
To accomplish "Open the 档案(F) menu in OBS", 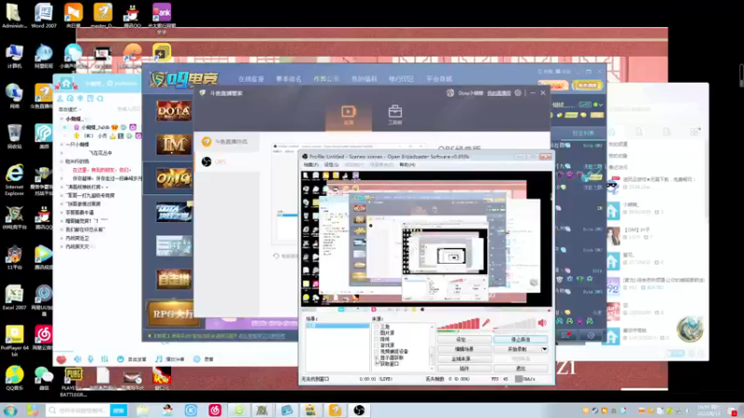I will (311, 164).
